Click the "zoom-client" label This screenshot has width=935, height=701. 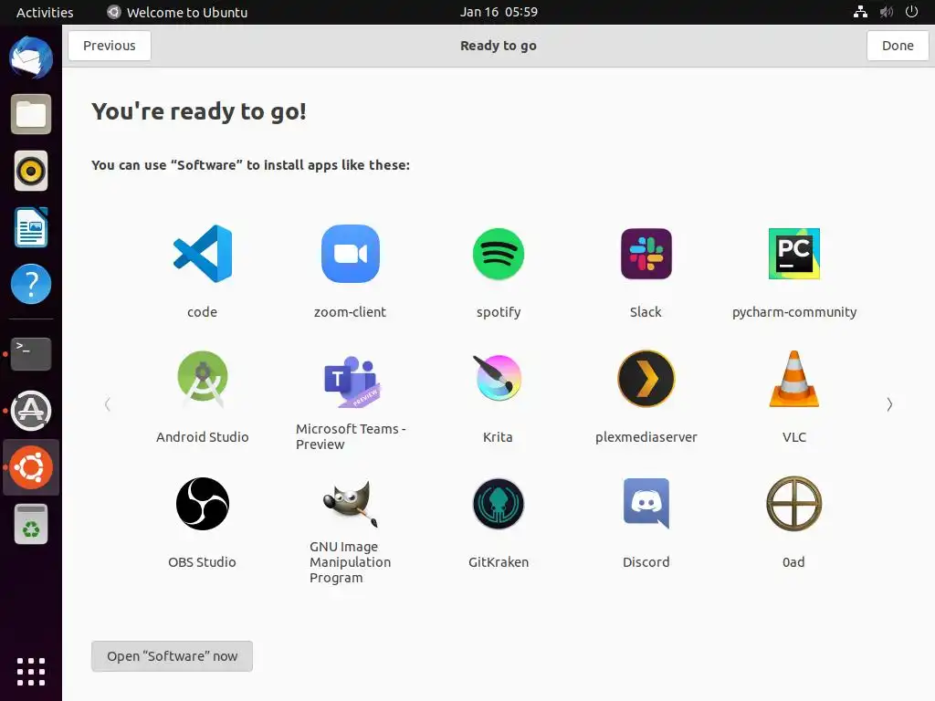click(x=350, y=312)
